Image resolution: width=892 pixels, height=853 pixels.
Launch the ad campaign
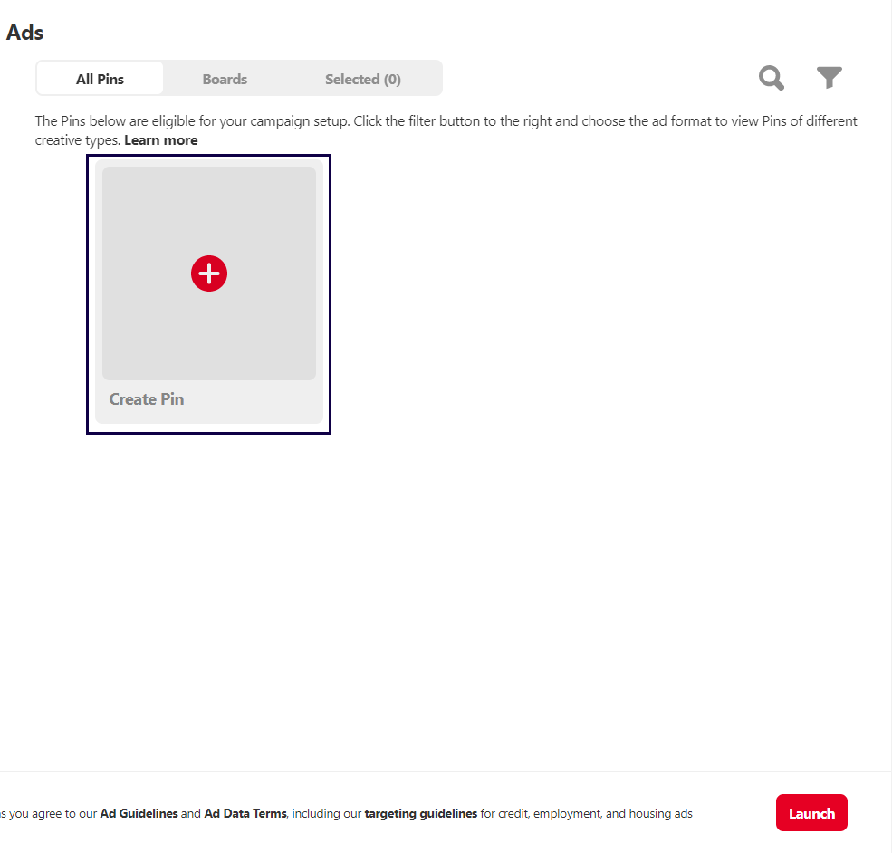click(811, 812)
